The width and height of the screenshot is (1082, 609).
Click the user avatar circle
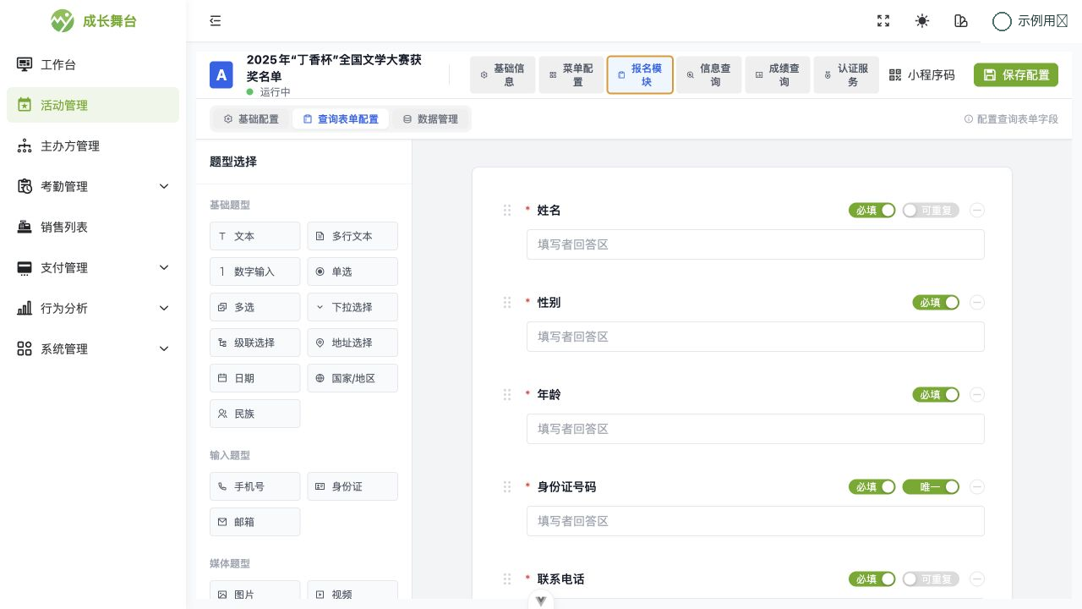point(1002,21)
